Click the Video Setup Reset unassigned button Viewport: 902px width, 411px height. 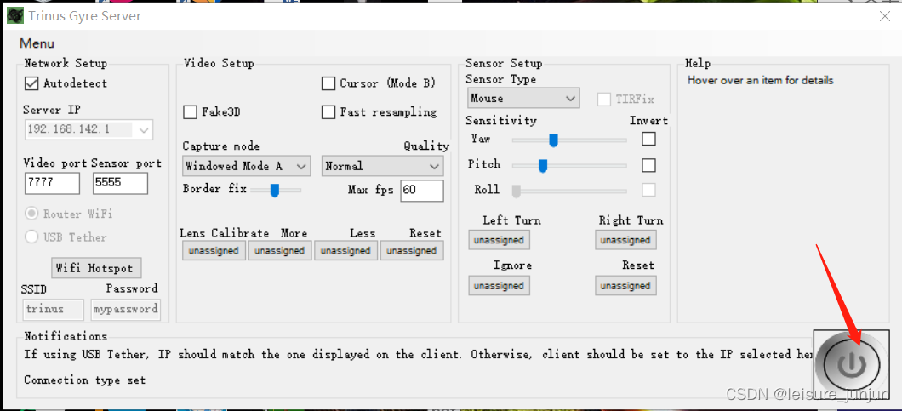412,251
